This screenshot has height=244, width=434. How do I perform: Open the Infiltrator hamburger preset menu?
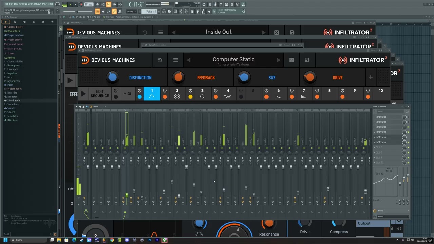pos(175,60)
